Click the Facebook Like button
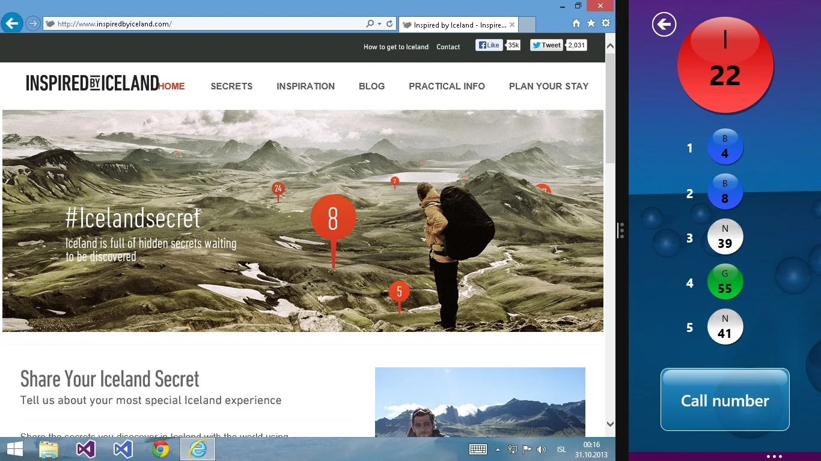The image size is (821, 461). [x=489, y=45]
